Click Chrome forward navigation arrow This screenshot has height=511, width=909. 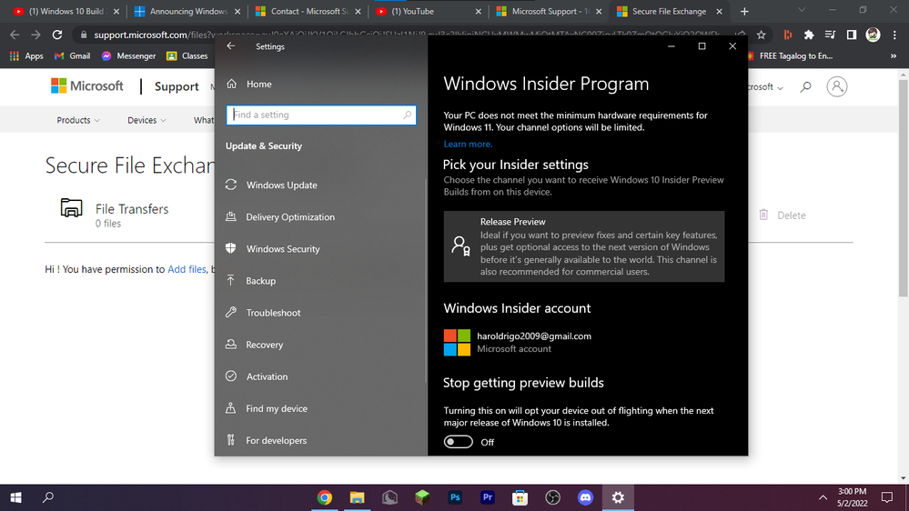[36, 35]
